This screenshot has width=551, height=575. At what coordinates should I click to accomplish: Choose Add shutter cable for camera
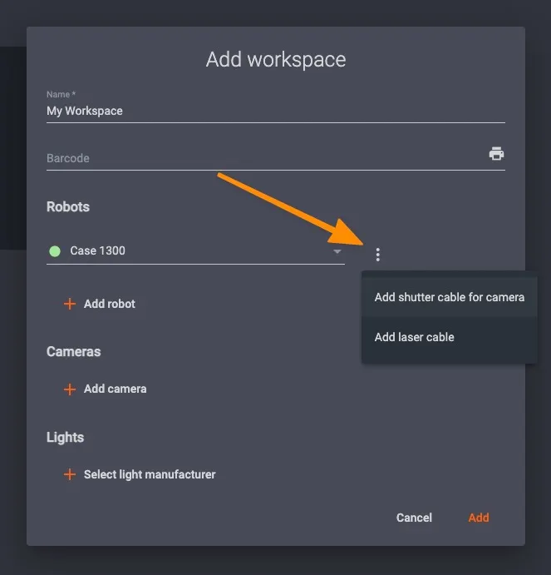[449, 297]
